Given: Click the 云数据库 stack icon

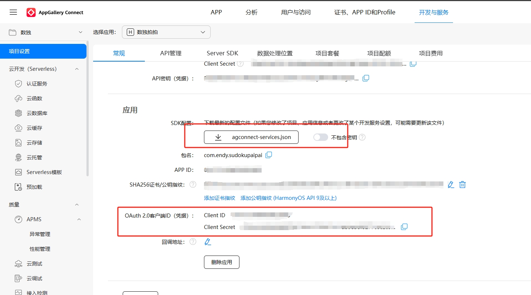Looking at the screenshot, I should tap(18, 113).
